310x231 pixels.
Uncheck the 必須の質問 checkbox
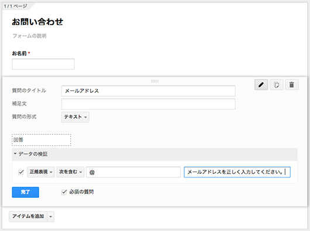coord(64,192)
